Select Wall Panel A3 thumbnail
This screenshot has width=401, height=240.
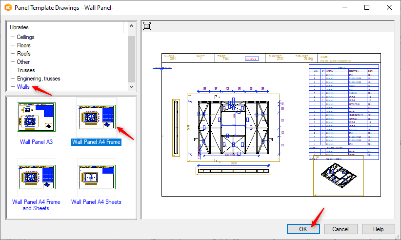[36, 117]
